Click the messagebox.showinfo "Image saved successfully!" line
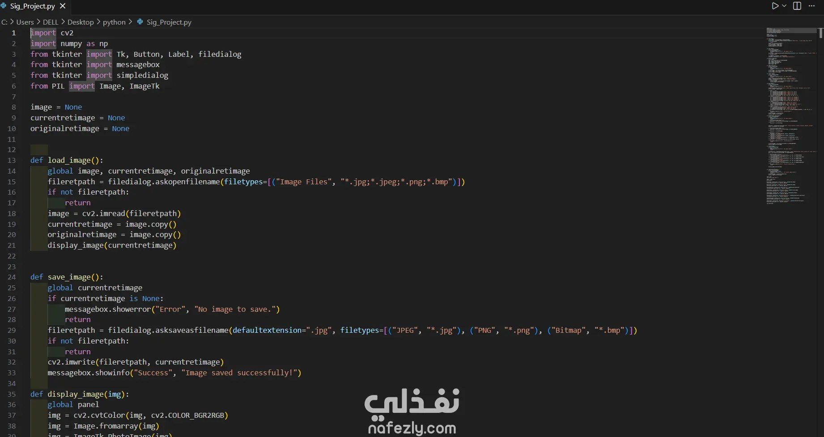 pos(174,373)
